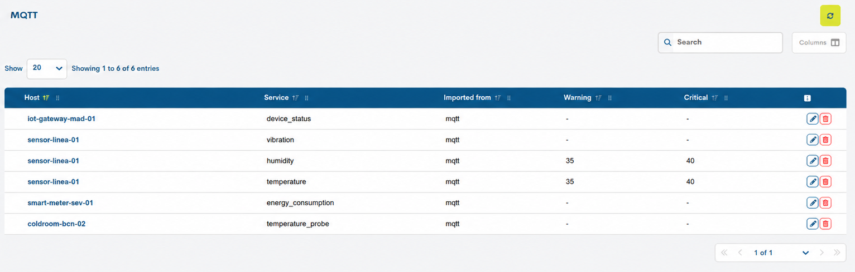Open sensor-linea-01 host in humidity row

[53, 161]
